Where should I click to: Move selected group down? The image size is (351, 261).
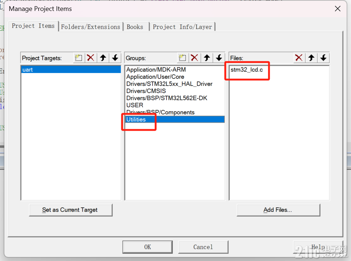click(219, 58)
